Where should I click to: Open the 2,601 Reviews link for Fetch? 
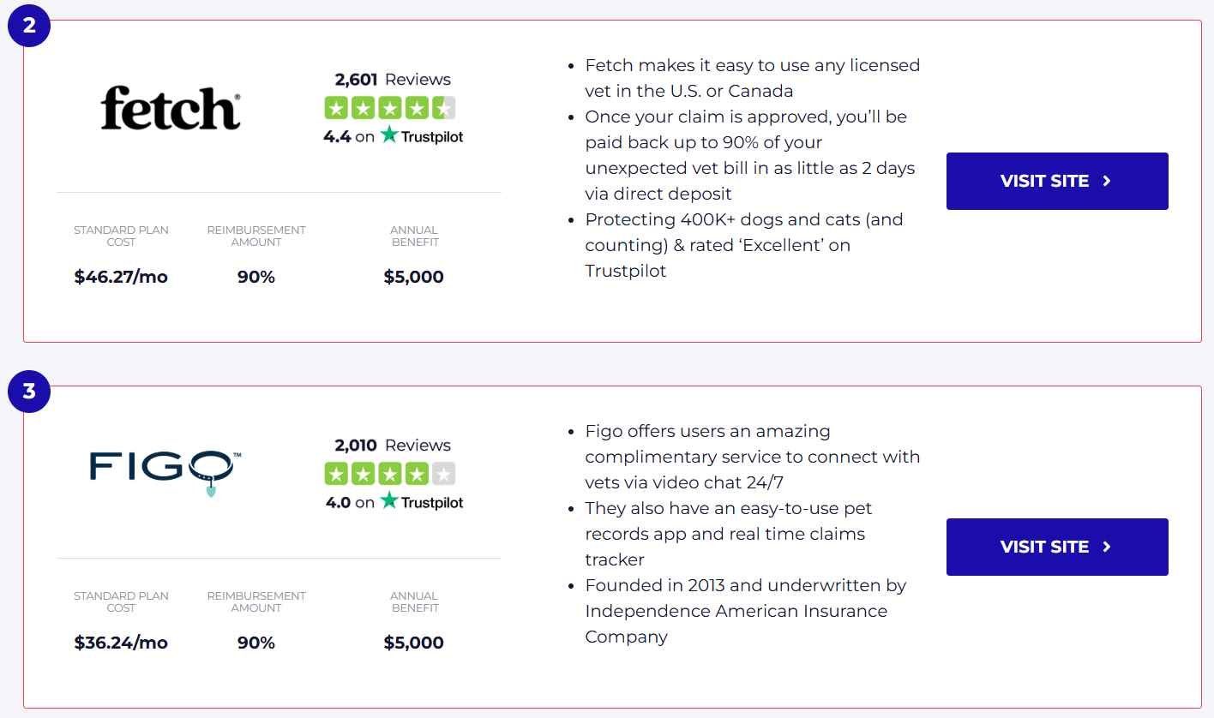point(393,80)
